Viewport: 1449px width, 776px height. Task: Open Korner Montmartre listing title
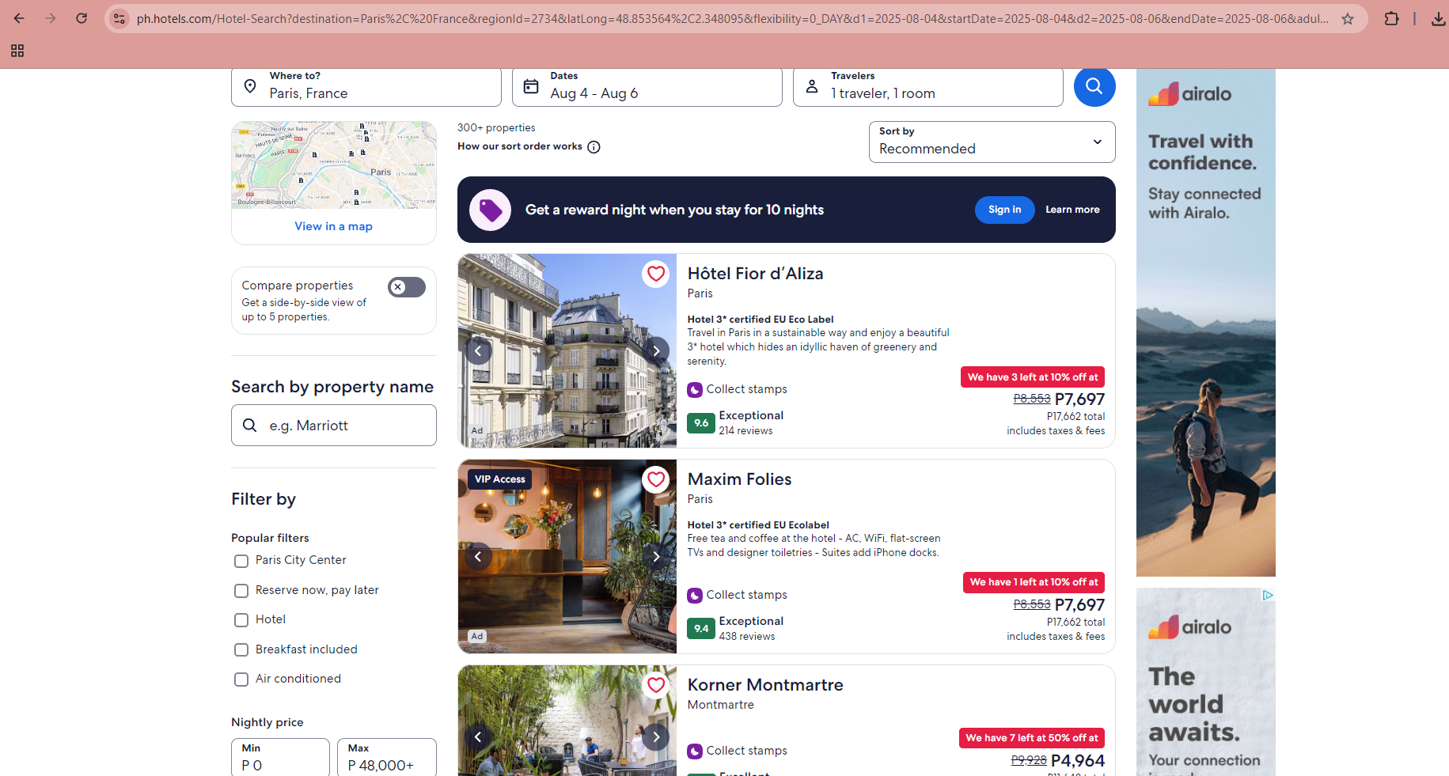click(x=765, y=685)
